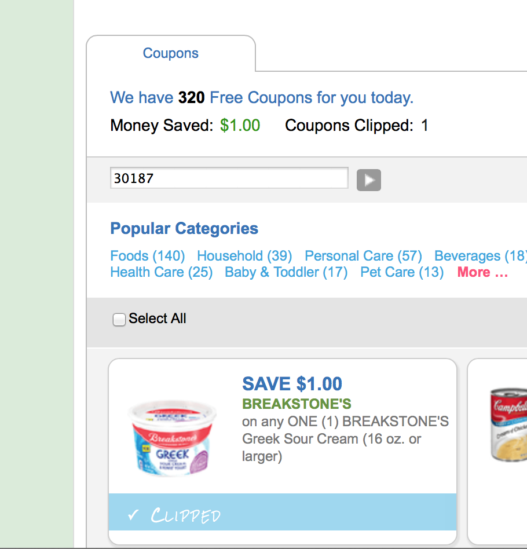527x549 pixels.
Task: Click the Clipped checkmark on Breakstone's coupon
Action: point(134,514)
